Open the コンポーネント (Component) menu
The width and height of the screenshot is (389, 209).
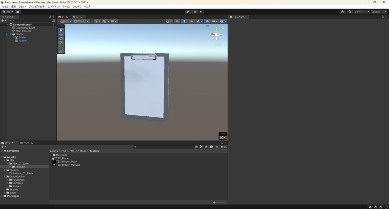click(x=54, y=6)
